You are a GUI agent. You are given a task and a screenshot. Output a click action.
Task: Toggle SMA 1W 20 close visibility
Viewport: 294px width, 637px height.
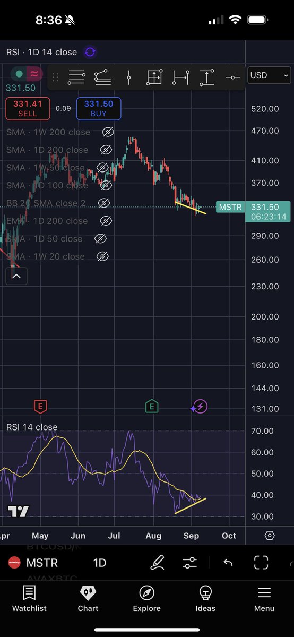[x=102, y=256]
